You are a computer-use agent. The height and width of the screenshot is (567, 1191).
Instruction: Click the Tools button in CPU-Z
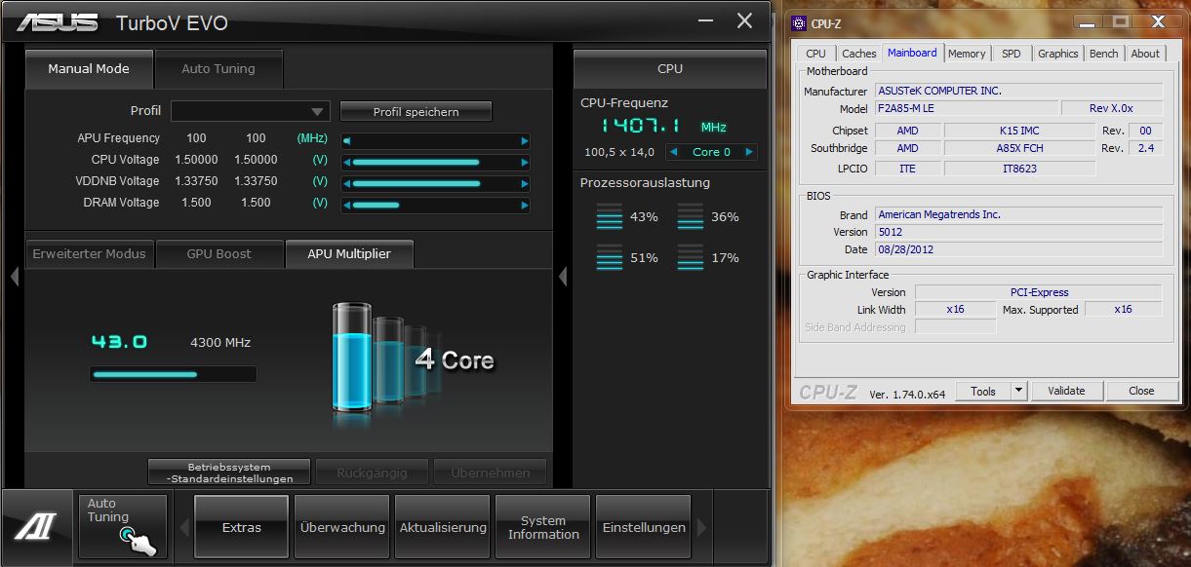(983, 391)
